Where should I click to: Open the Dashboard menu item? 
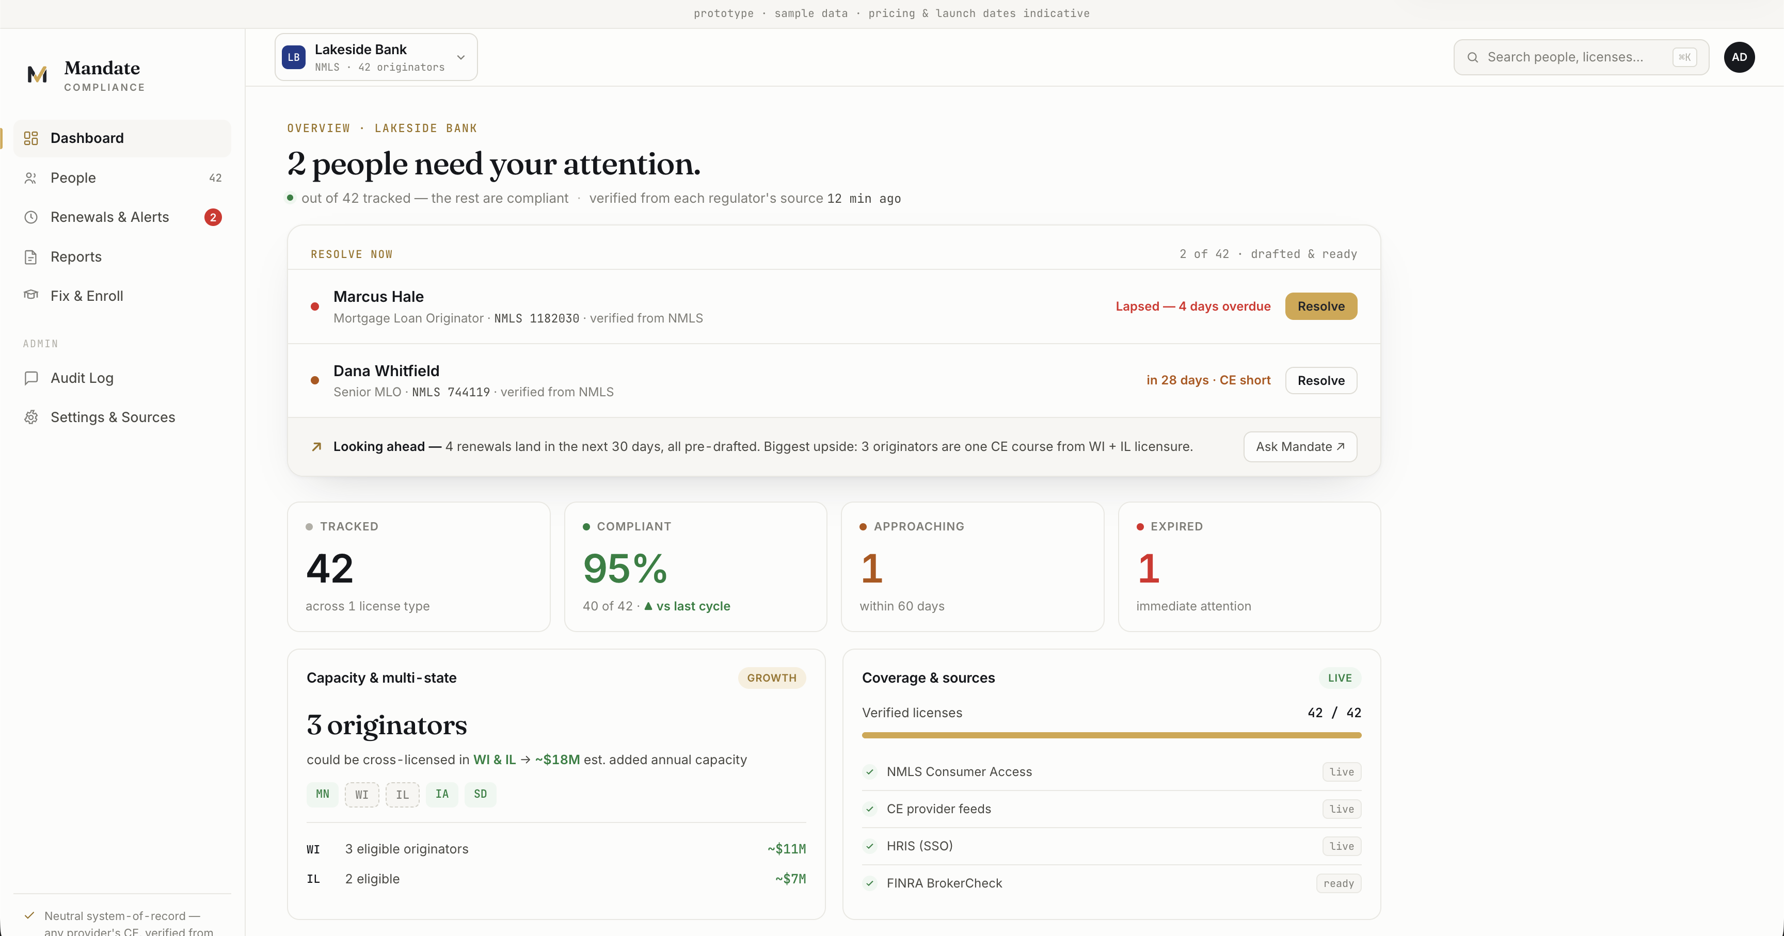pos(122,138)
